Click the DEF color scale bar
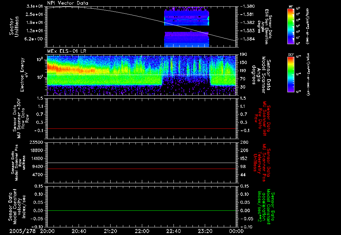Viewport: 341px width, 235px height. [x=291, y=74]
